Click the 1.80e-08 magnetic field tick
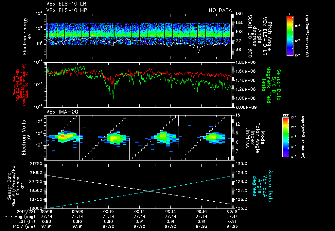This screenshot has width=335, height=231. click(x=245, y=62)
